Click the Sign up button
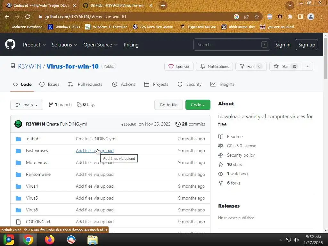 (307, 45)
